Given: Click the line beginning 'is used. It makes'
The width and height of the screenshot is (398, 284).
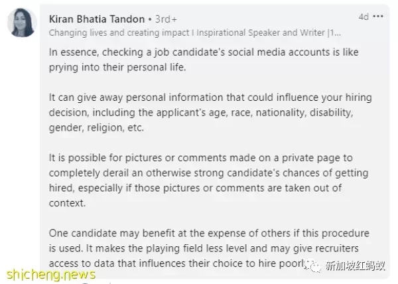Looking at the screenshot, I should tap(204, 248).
